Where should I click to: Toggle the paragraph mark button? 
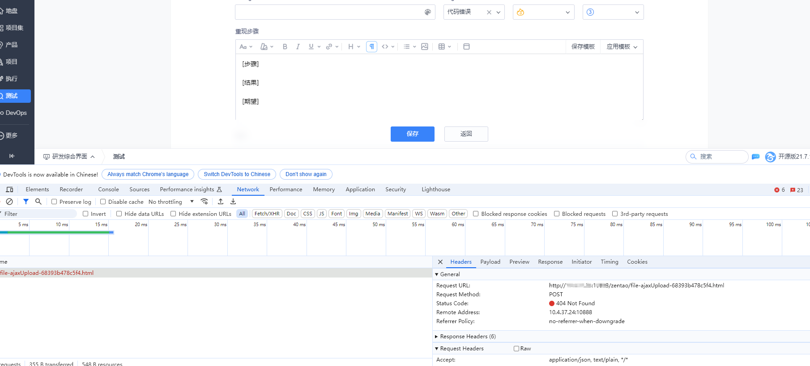click(x=371, y=46)
